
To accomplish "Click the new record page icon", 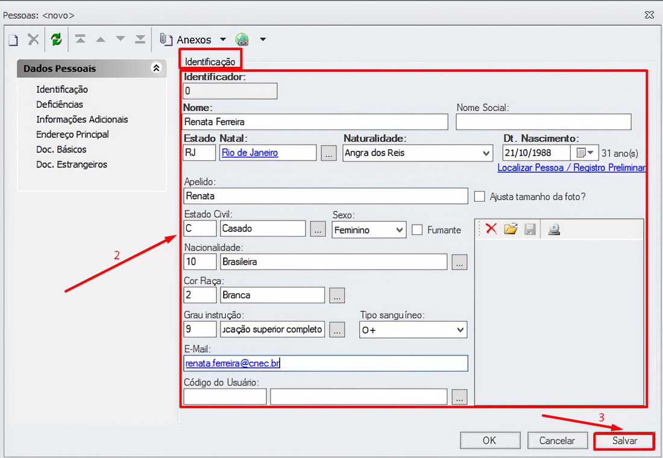I will click(13, 40).
